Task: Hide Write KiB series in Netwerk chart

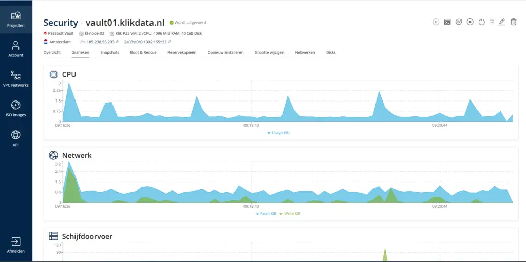Action: (x=290, y=213)
